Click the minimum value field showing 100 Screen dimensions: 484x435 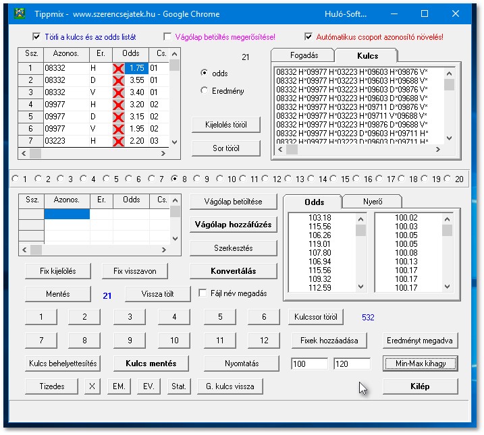[310, 364]
